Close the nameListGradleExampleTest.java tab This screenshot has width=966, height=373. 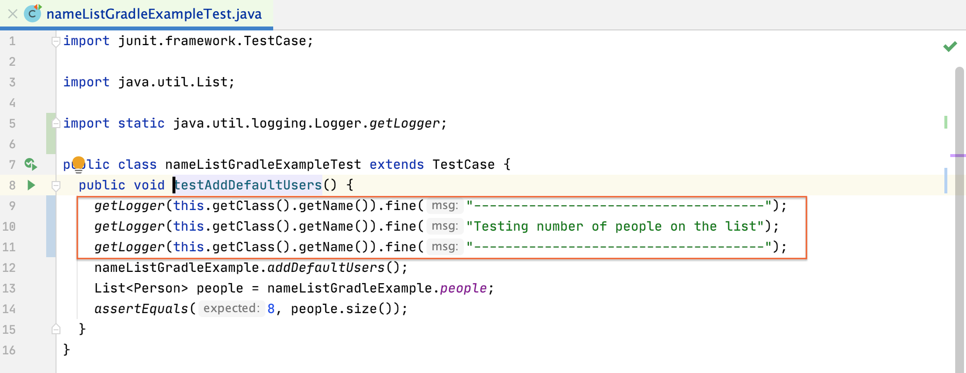point(13,14)
